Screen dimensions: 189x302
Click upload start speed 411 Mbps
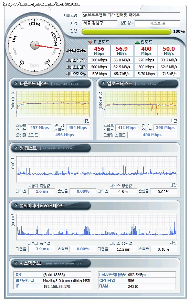tap(127, 128)
